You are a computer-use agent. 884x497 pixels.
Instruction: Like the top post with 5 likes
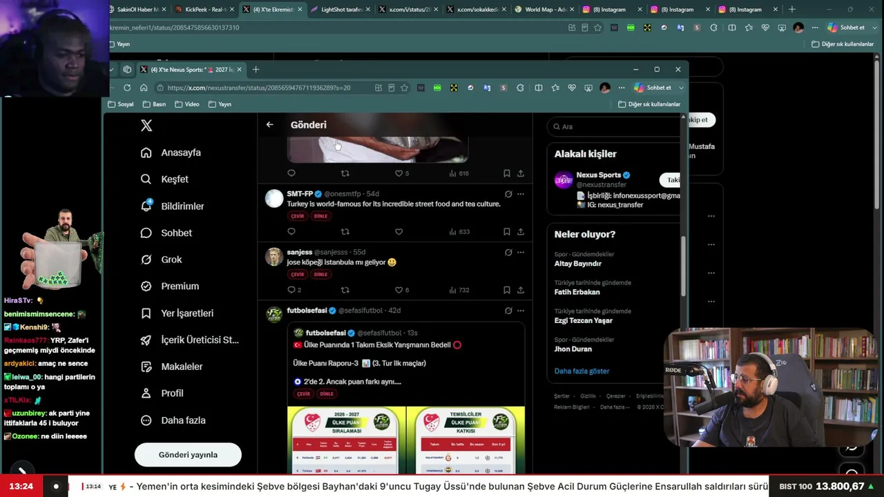click(402, 173)
